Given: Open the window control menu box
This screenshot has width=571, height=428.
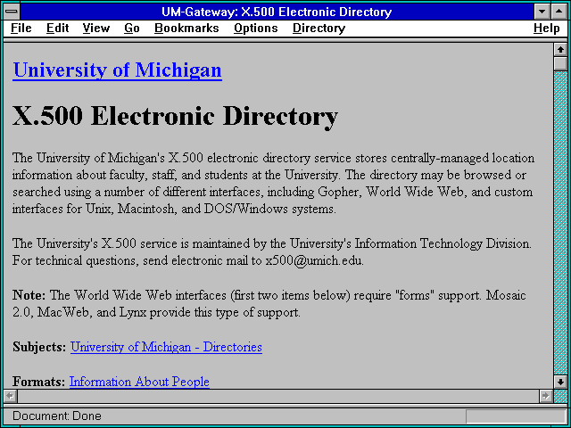Looking at the screenshot, I should [x=12, y=12].
